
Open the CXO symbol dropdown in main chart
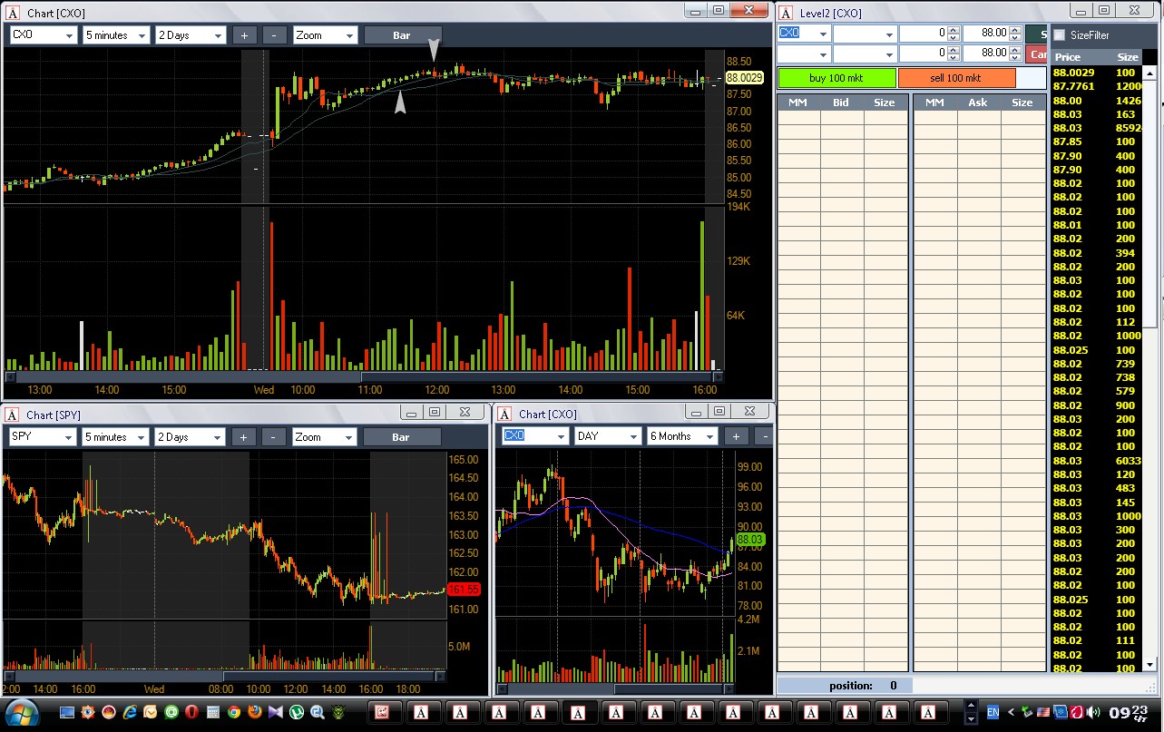pos(43,35)
